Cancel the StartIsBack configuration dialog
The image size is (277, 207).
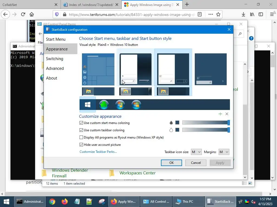coord(196,163)
